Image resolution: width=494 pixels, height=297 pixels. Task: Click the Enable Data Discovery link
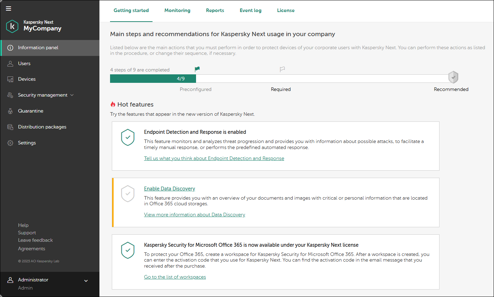170,189
